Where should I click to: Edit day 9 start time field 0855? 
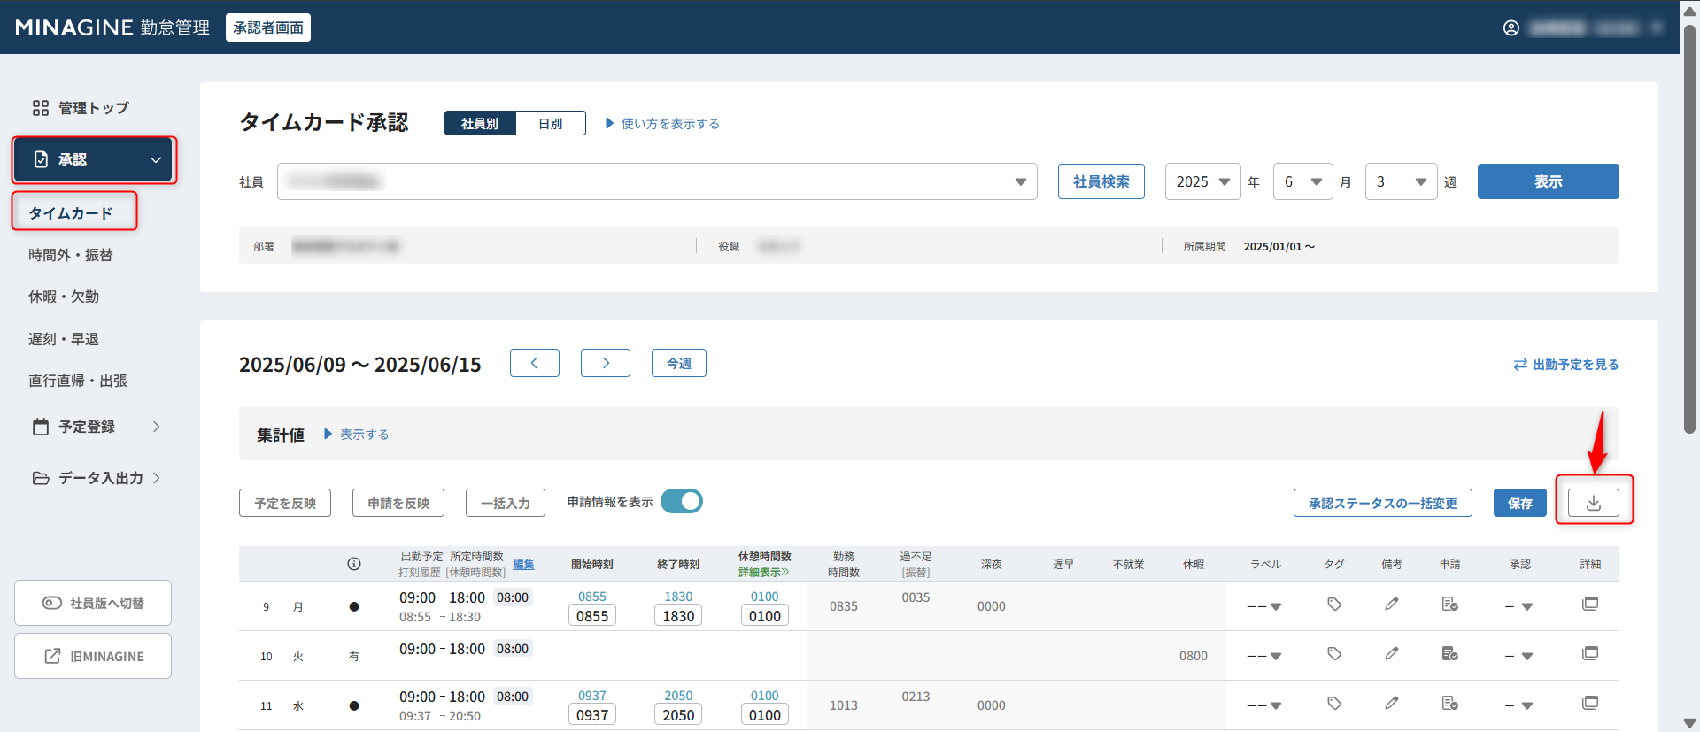pyautogui.click(x=592, y=616)
